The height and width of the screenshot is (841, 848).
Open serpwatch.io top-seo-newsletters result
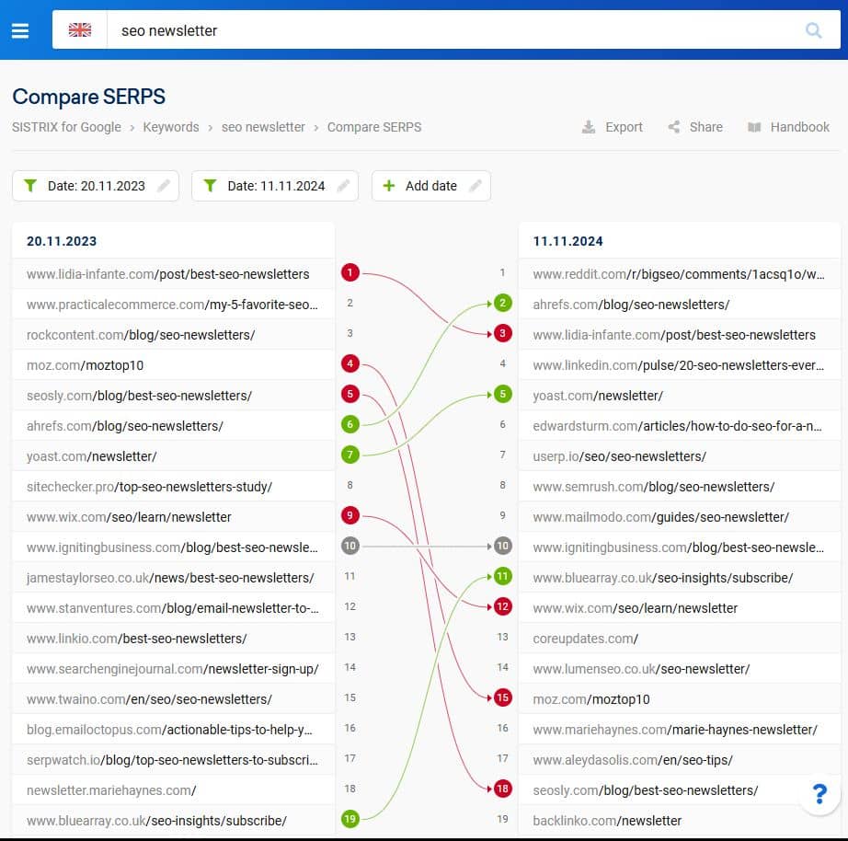coord(172,760)
